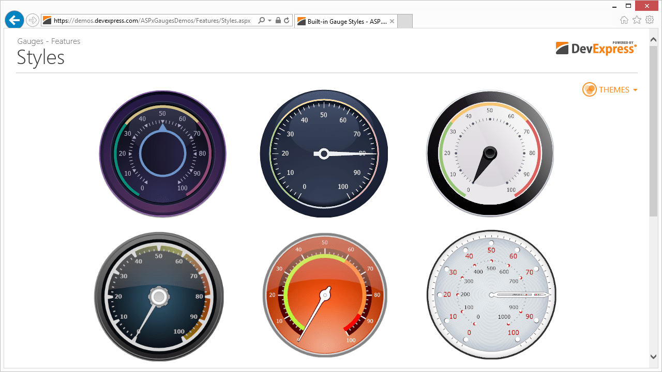
Task: Go back using browser back arrow
Action: (14, 20)
